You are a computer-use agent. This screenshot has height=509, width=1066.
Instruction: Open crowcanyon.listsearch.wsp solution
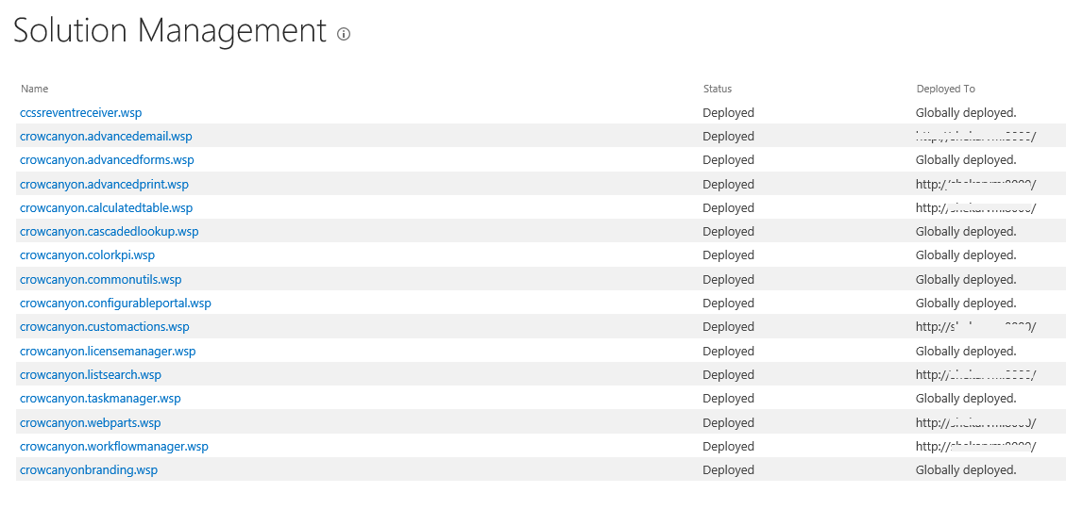91,374
